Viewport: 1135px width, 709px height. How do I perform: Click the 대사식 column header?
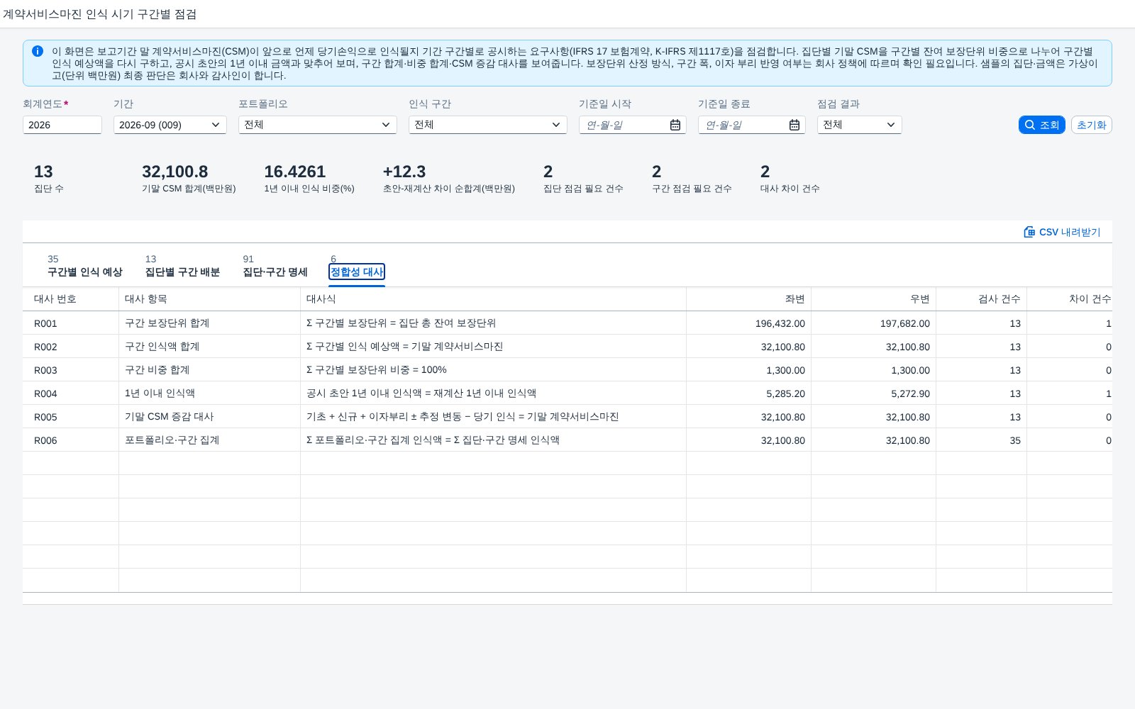click(x=494, y=299)
